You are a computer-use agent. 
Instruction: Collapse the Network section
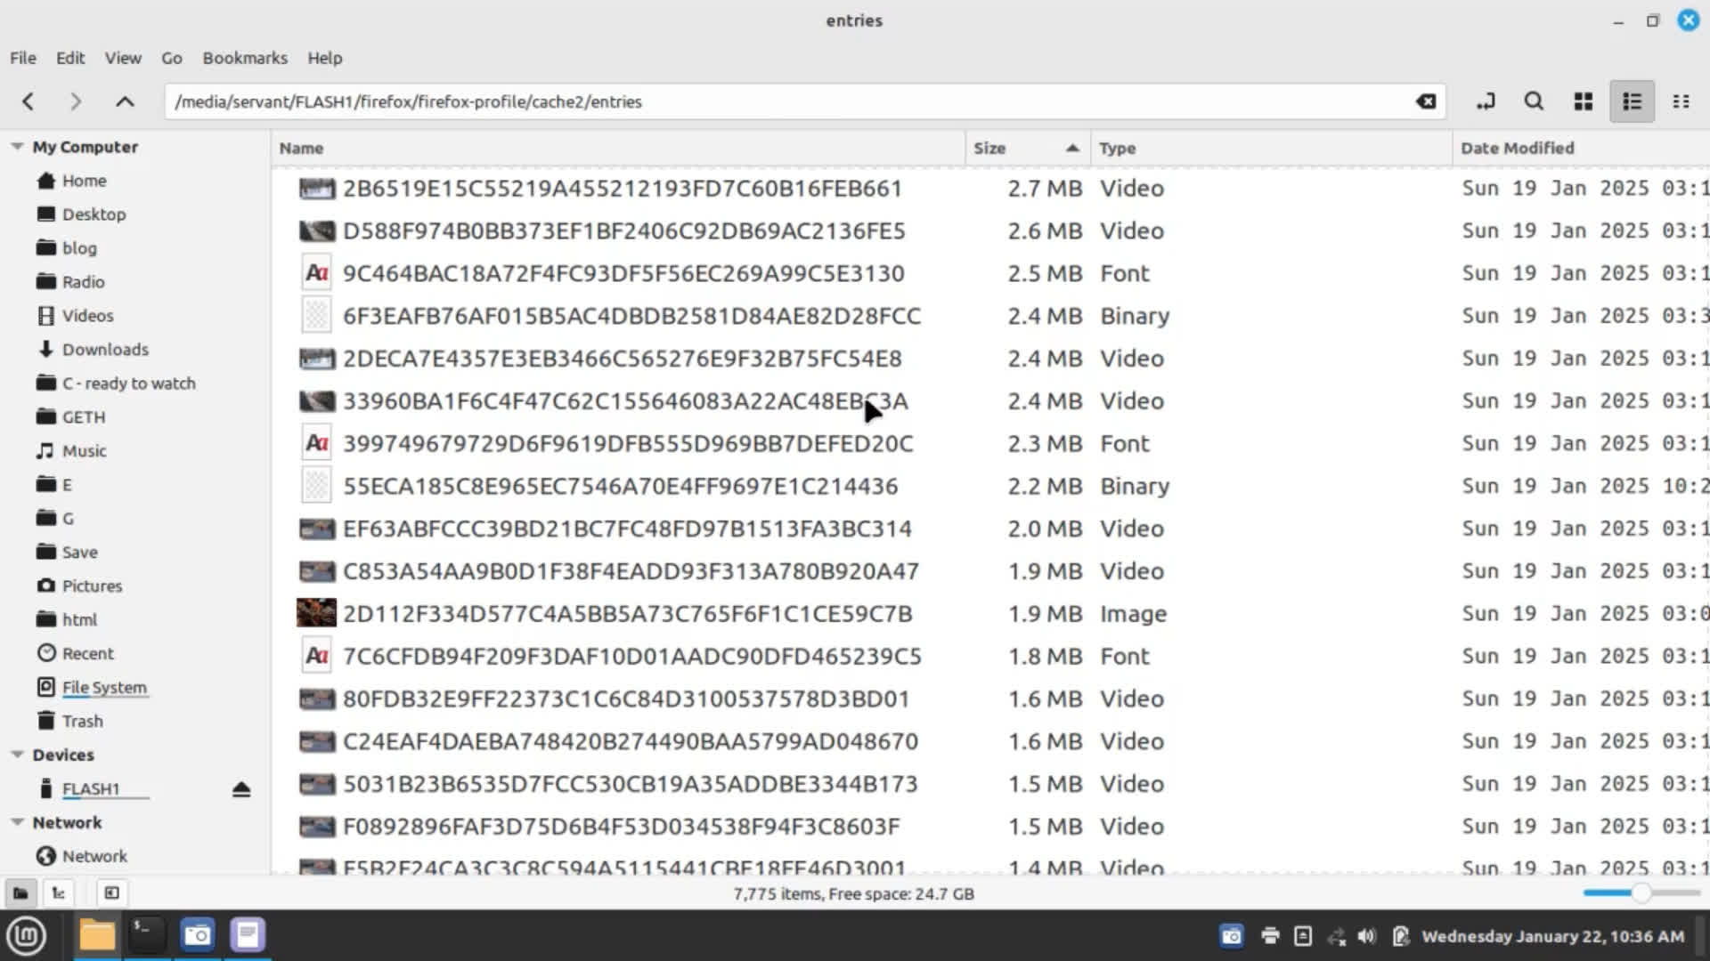pyautogui.click(x=17, y=822)
